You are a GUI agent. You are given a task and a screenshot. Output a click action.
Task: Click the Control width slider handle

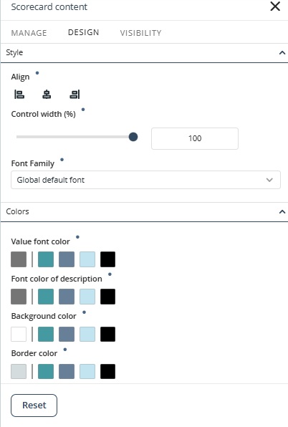tap(133, 137)
